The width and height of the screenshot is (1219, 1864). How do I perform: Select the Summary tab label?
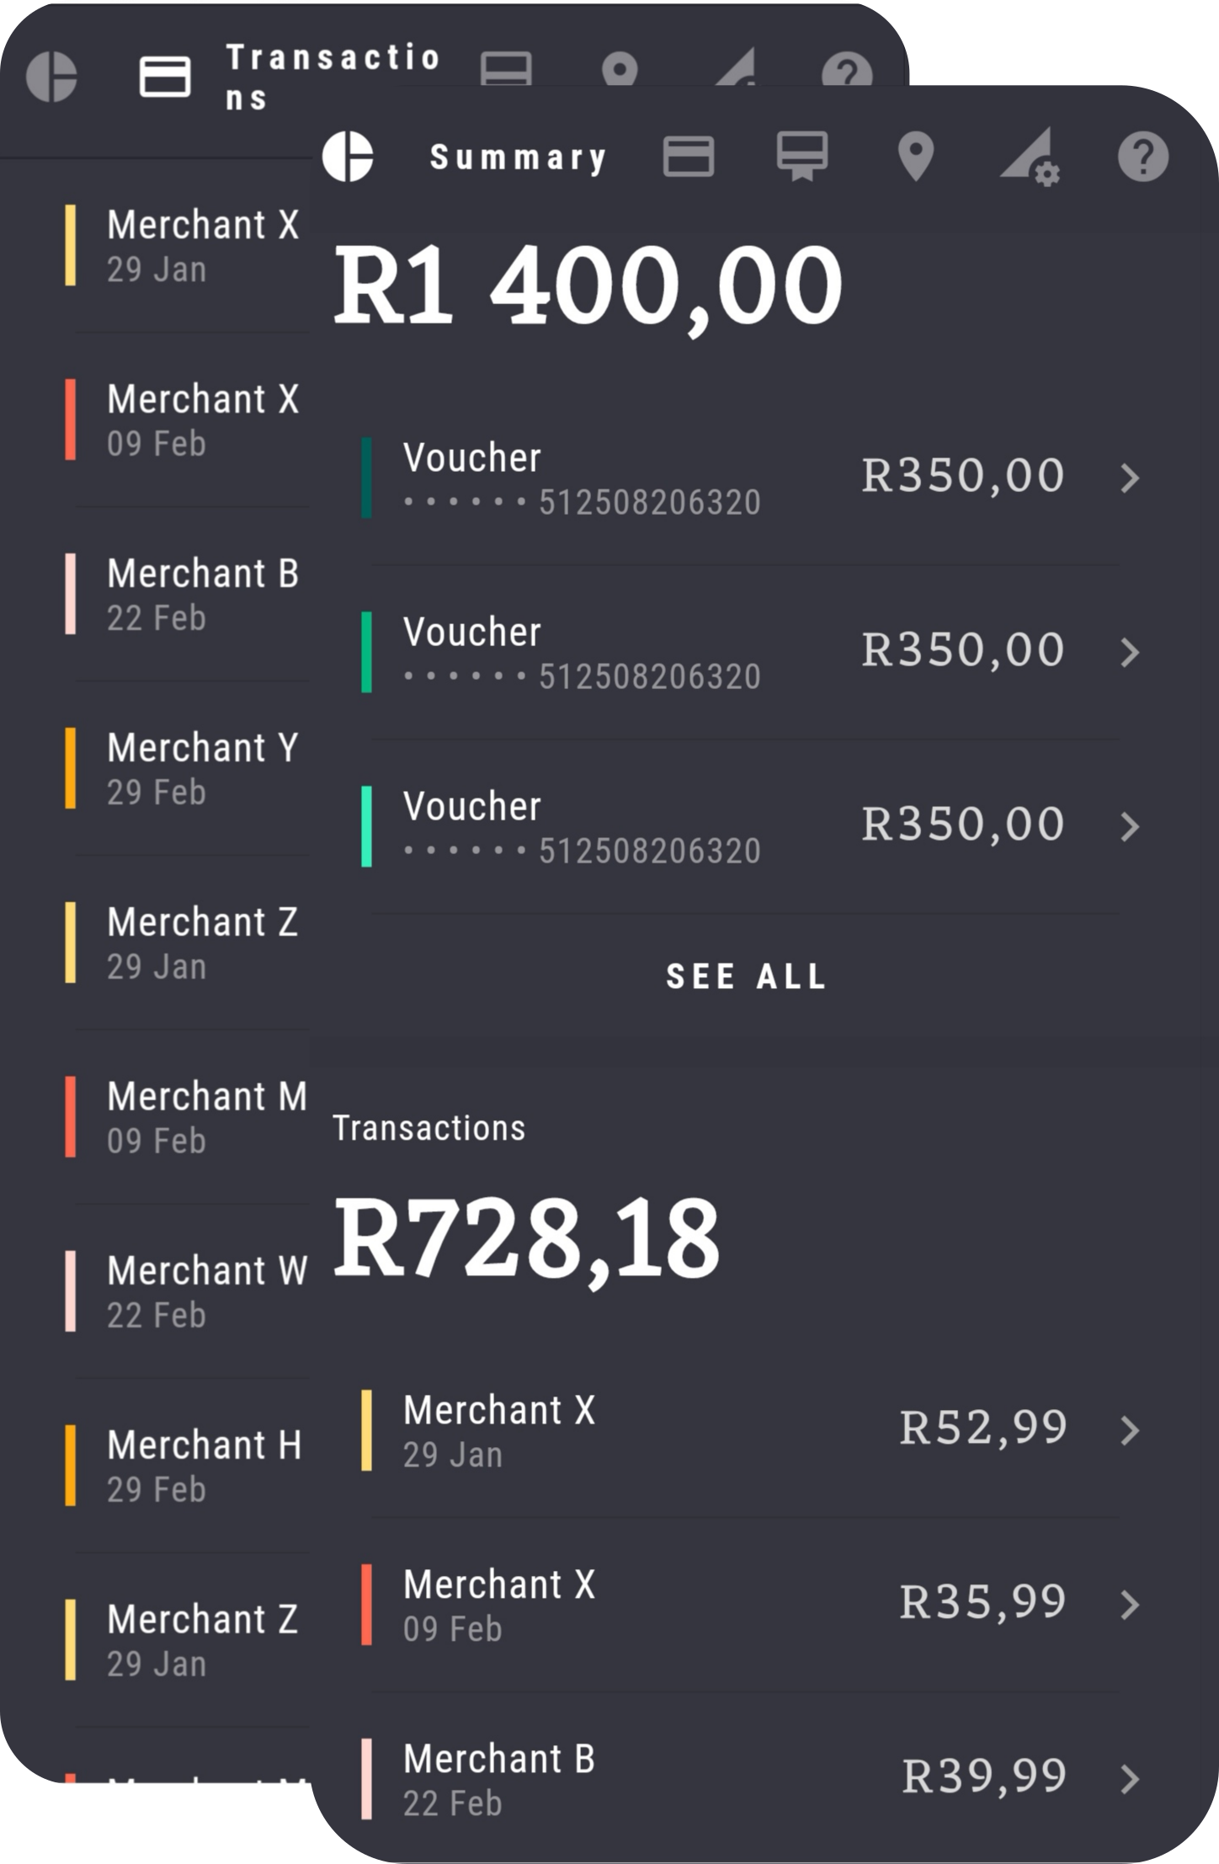[518, 158]
